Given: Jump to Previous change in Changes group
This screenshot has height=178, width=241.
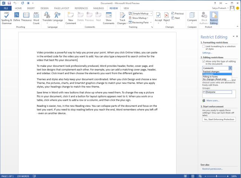Looking at the screenshot, I should tap(178, 13).
